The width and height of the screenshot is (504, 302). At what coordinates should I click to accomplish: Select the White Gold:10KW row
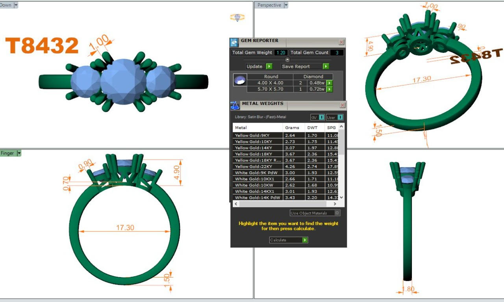[x=258, y=185]
